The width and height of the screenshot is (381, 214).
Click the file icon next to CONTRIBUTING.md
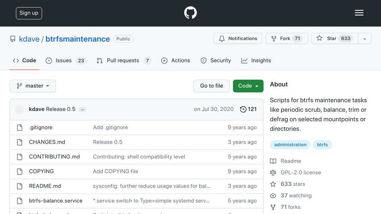pyautogui.click(x=20, y=157)
